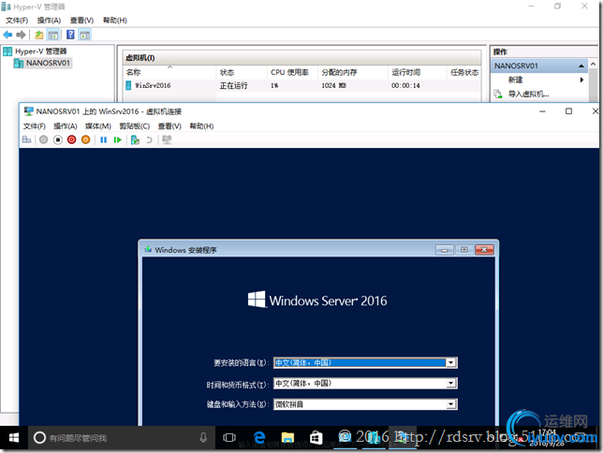
Task: Open View menu in Hyper-V Manager
Action: tap(81, 20)
